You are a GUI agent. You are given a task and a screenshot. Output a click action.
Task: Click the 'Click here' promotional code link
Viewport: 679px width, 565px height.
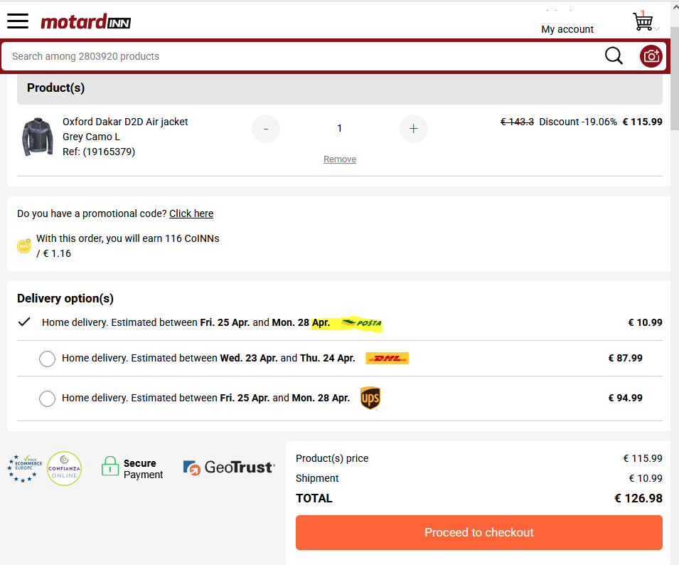click(191, 213)
